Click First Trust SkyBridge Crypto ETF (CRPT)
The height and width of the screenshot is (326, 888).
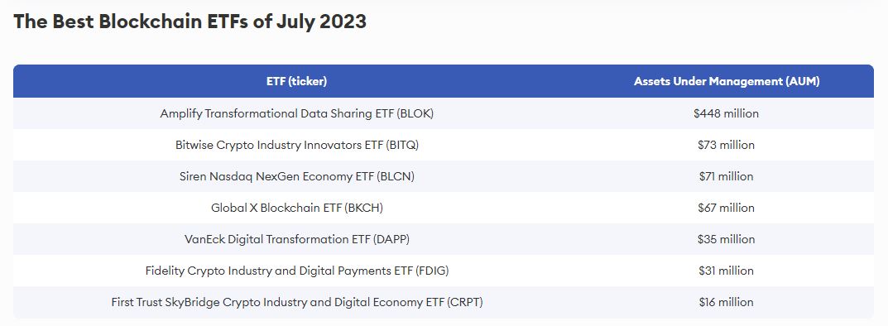pyautogui.click(x=297, y=302)
